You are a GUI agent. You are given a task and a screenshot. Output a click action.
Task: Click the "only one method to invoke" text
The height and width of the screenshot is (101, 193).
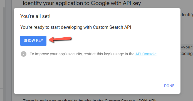tap(90, 100)
